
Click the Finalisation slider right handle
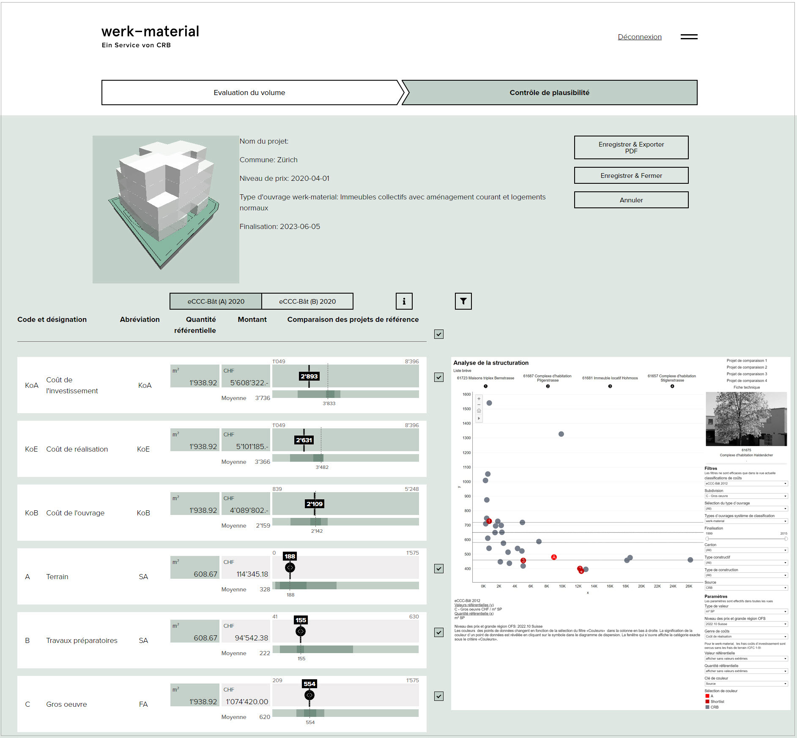pyautogui.click(x=786, y=539)
